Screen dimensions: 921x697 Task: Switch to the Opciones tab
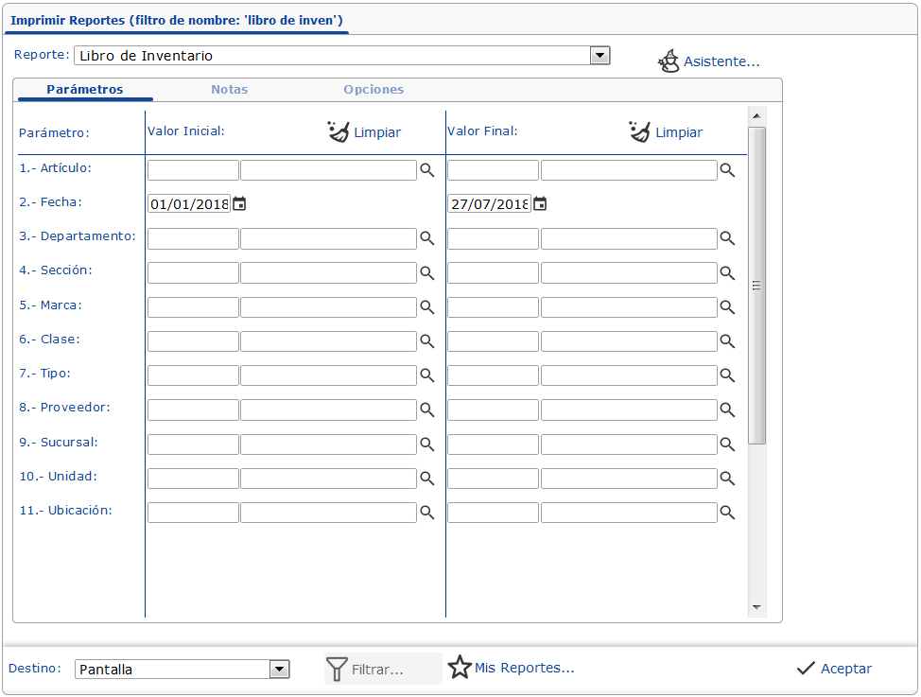pyautogui.click(x=374, y=90)
